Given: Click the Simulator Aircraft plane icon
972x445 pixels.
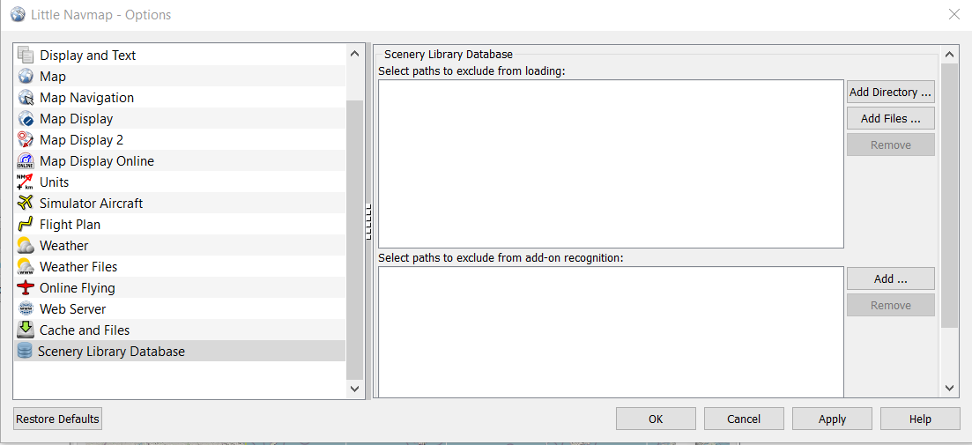Looking at the screenshot, I should 26,204.
